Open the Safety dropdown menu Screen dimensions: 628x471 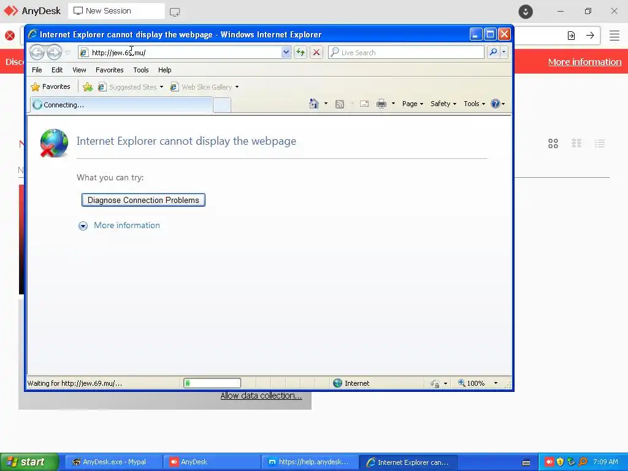pyautogui.click(x=443, y=104)
